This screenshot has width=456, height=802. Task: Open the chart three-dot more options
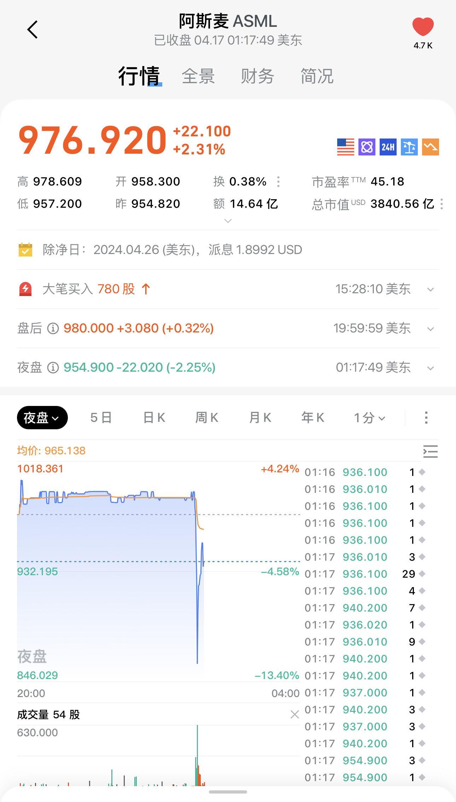tap(426, 418)
